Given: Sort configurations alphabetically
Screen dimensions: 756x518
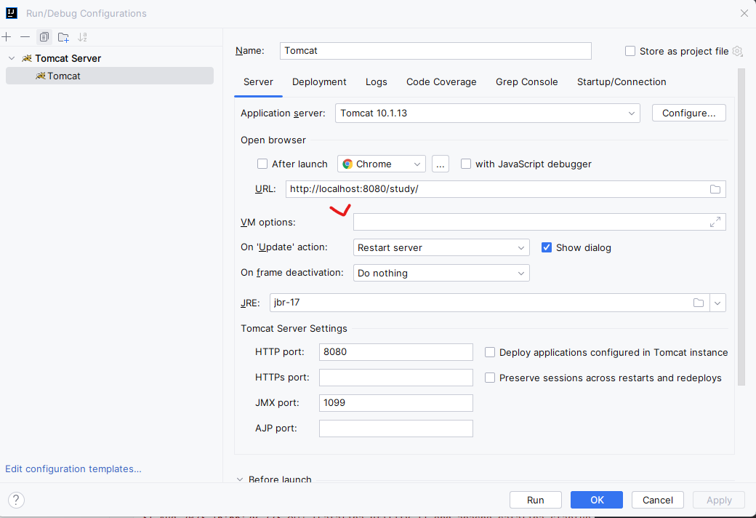Looking at the screenshot, I should (82, 36).
